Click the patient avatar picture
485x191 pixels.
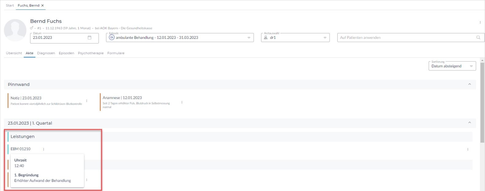15,30
